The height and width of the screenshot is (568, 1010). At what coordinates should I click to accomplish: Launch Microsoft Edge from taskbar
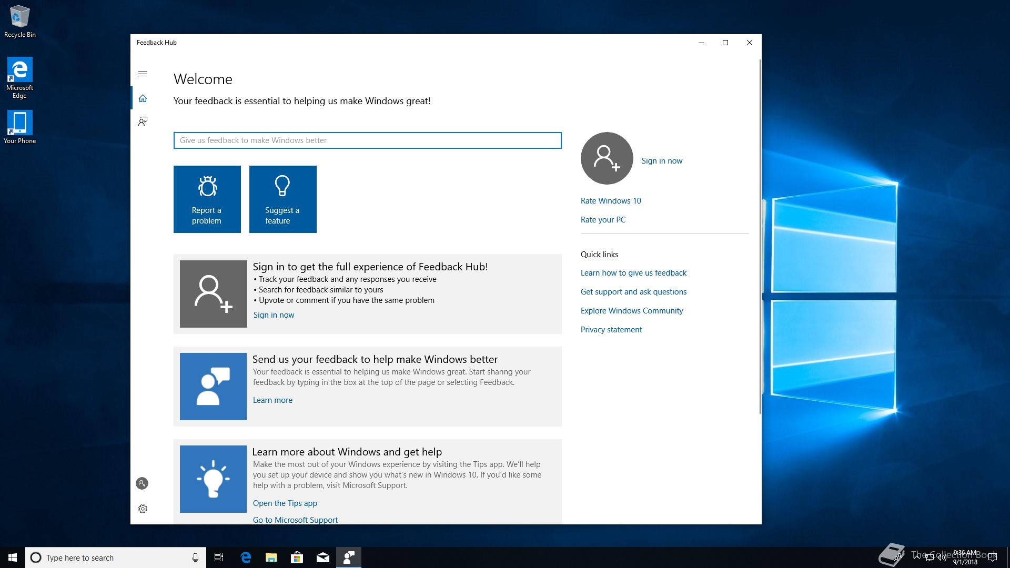coord(246,557)
